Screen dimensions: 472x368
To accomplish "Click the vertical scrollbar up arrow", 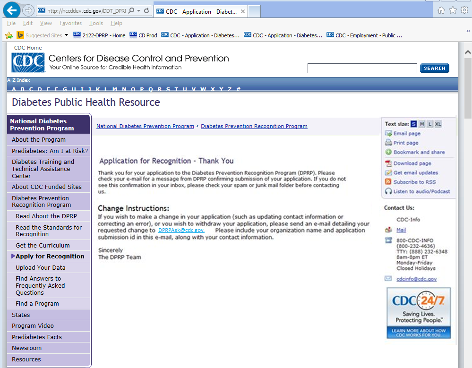I will tap(468, 52).
